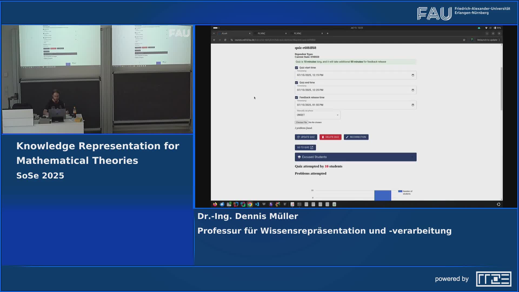Open the tab list dropdown arrow
This screenshot has height=292, width=519.
214,33
